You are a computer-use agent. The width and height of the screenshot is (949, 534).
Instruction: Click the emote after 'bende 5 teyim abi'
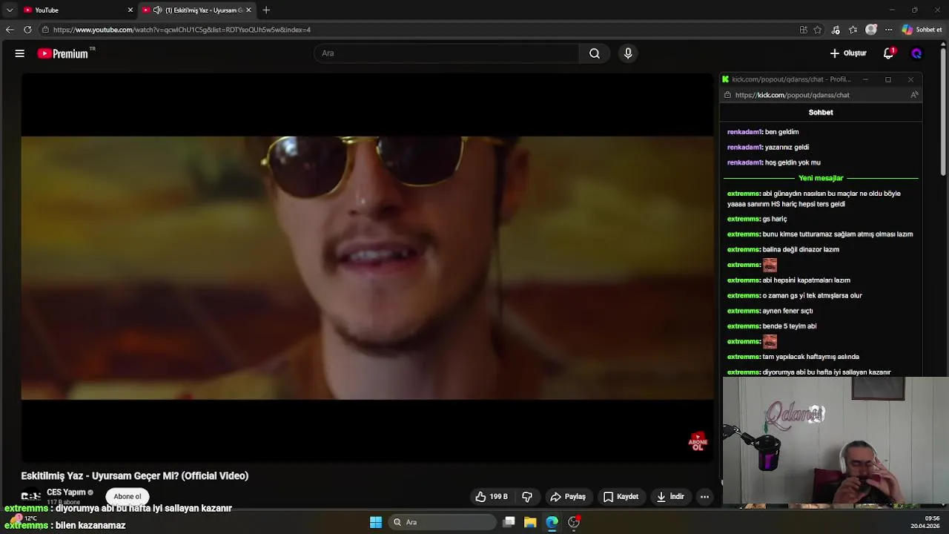coord(770,341)
